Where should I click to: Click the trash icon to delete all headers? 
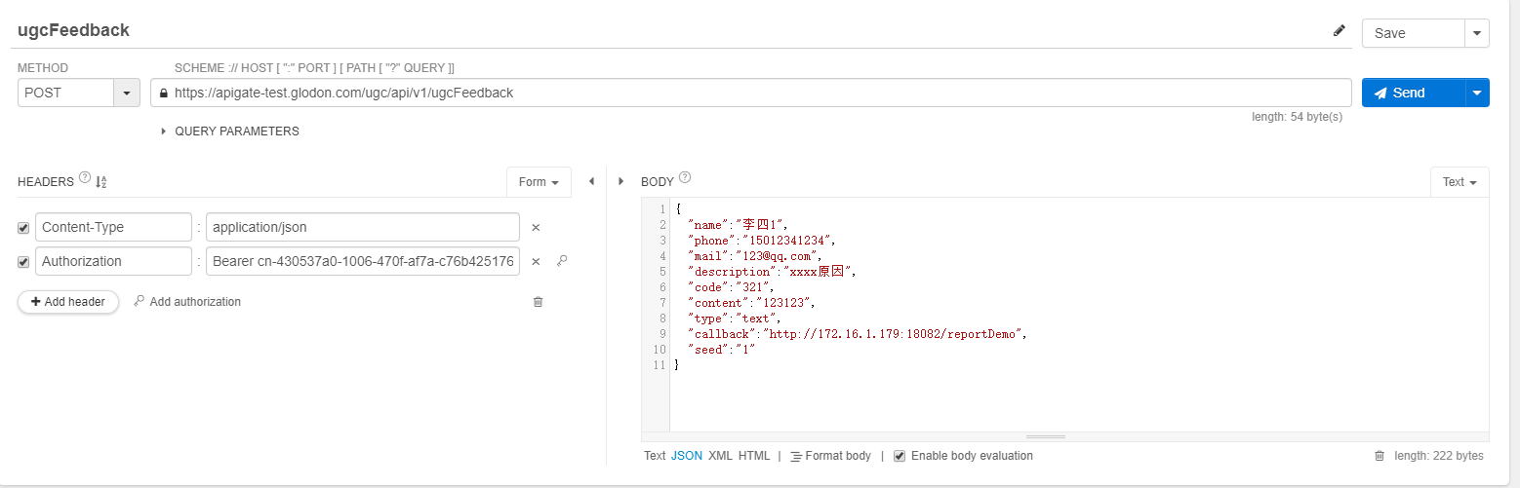pos(538,302)
